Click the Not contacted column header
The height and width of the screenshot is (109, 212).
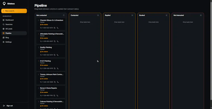click(42, 15)
